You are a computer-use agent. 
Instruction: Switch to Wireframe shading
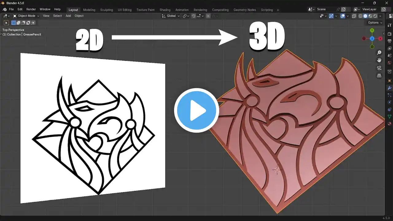[x=360, y=16]
